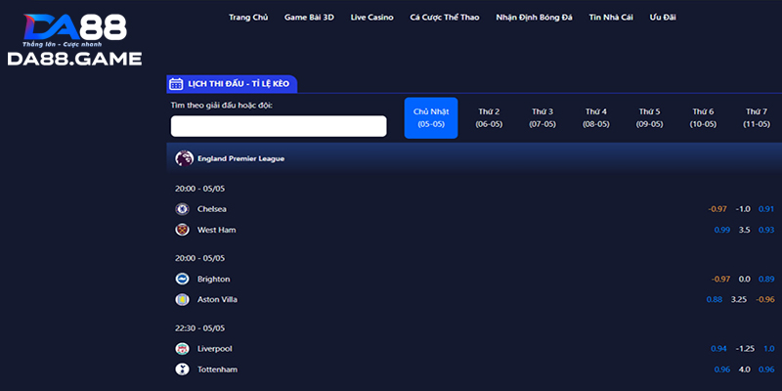Click West Ham's 3.5 total value
Image resolution: width=782 pixels, height=391 pixels.
[x=745, y=230]
